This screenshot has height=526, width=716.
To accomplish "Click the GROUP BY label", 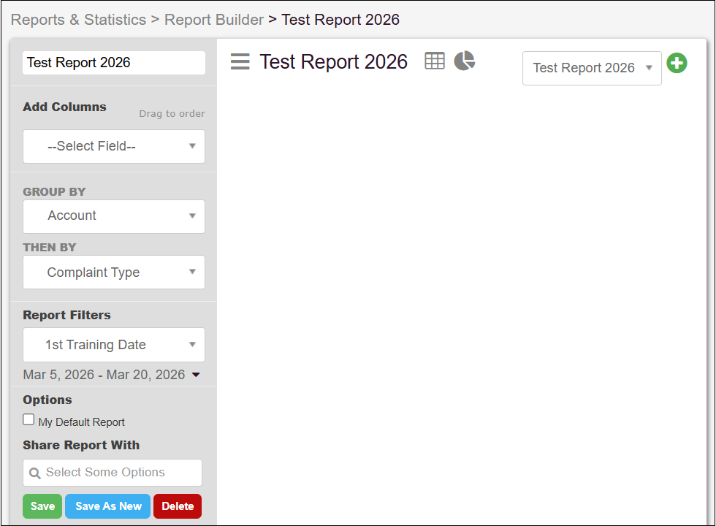I will (54, 191).
